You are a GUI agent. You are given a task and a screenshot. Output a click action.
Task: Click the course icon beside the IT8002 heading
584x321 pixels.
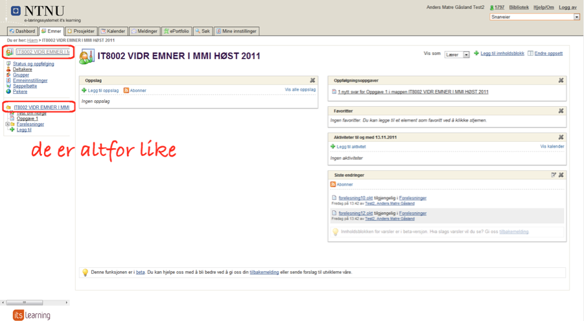point(87,56)
